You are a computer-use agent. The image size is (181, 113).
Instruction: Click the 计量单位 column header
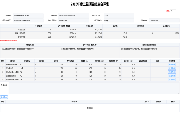27,61
